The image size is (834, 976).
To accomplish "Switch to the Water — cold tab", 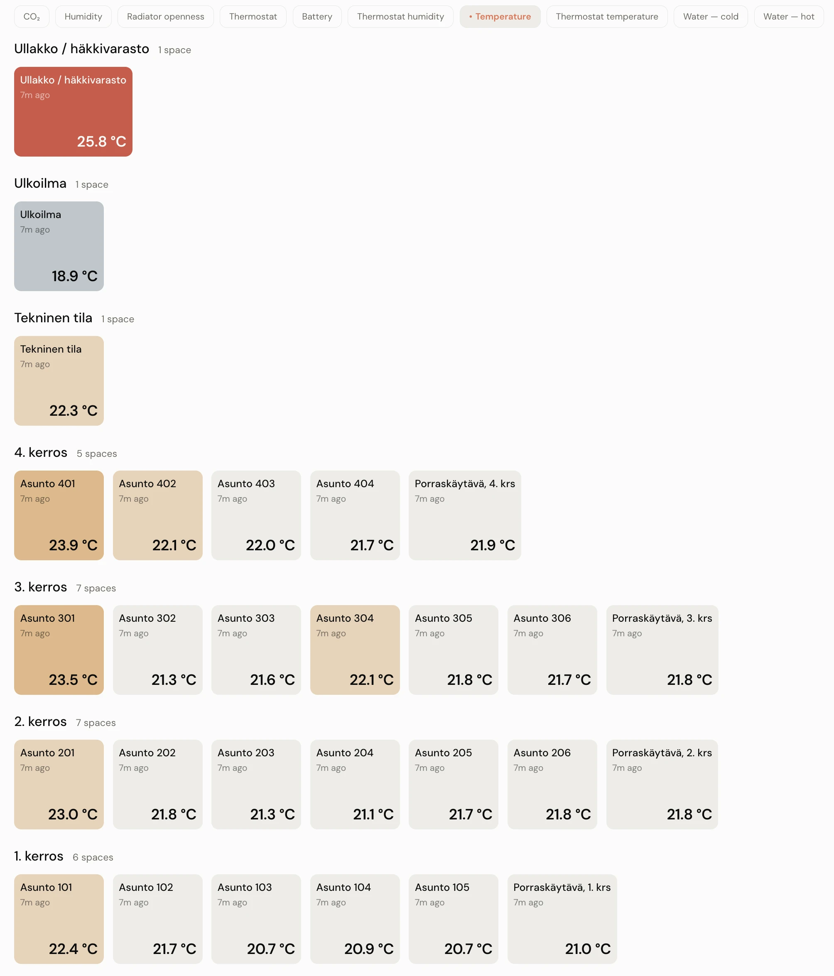I will click(x=711, y=17).
